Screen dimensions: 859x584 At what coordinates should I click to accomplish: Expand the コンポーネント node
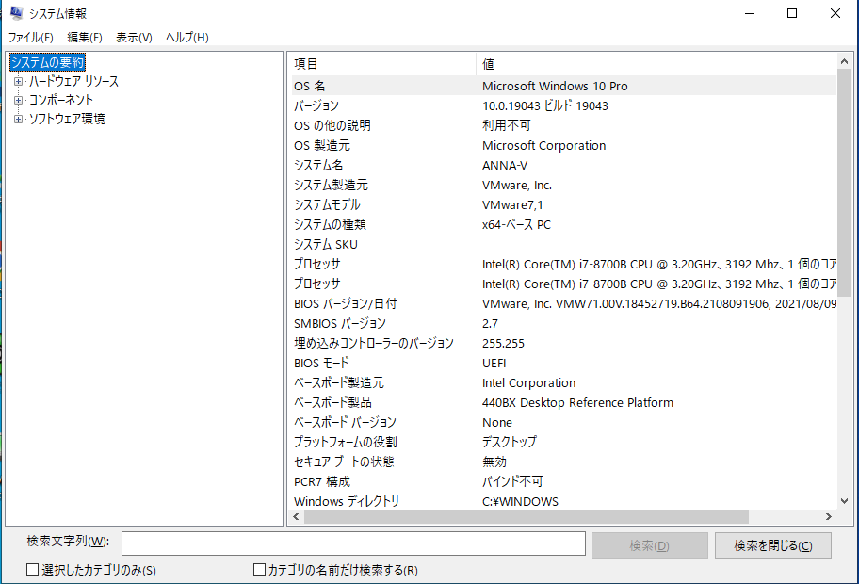18,100
